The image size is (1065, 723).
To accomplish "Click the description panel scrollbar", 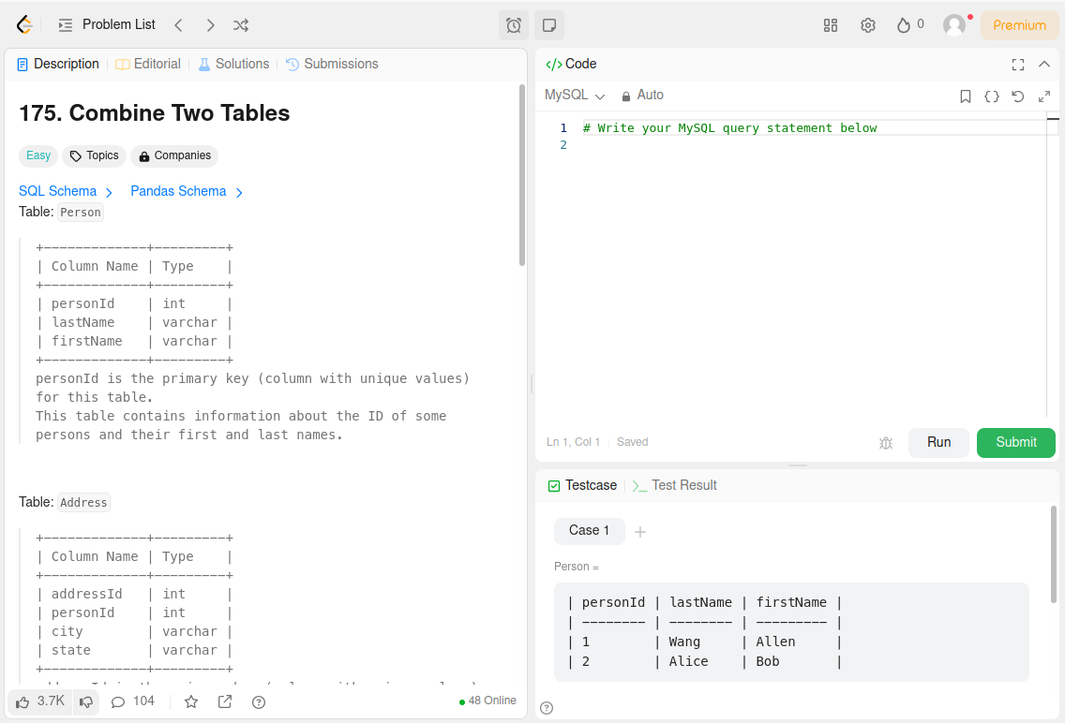I will tap(521, 175).
